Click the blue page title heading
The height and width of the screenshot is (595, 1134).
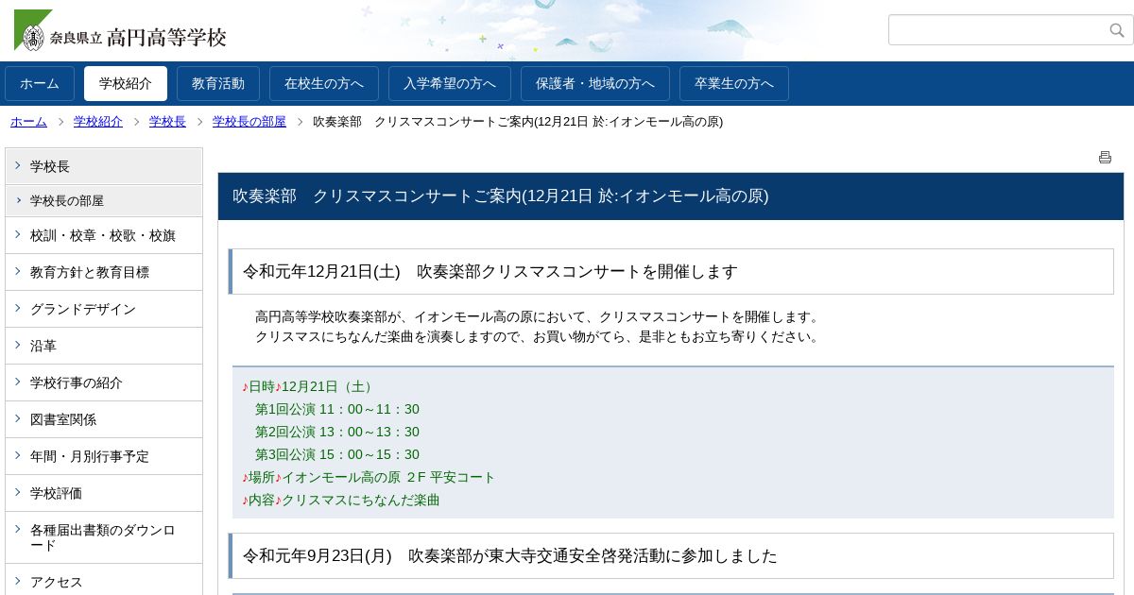coord(671,196)
